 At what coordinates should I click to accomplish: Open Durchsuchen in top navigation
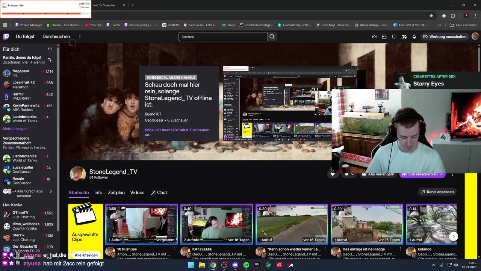(x=56, y=37)
